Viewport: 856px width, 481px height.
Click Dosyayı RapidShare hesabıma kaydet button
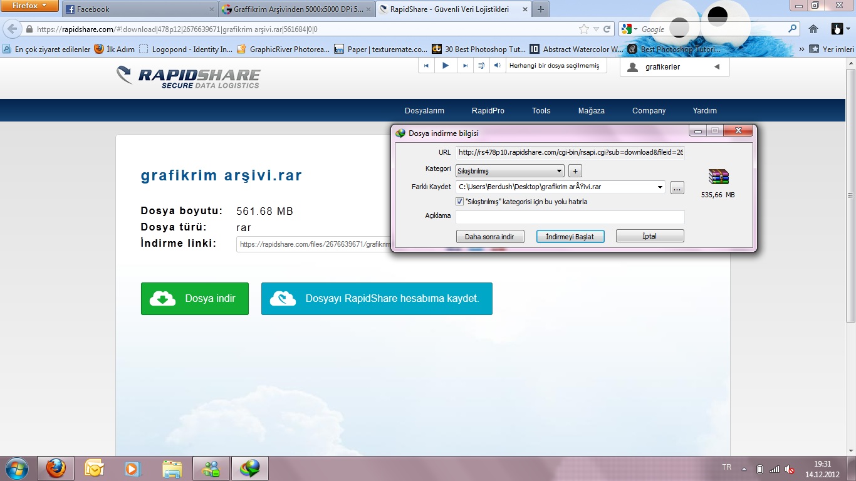click(377, 299)
